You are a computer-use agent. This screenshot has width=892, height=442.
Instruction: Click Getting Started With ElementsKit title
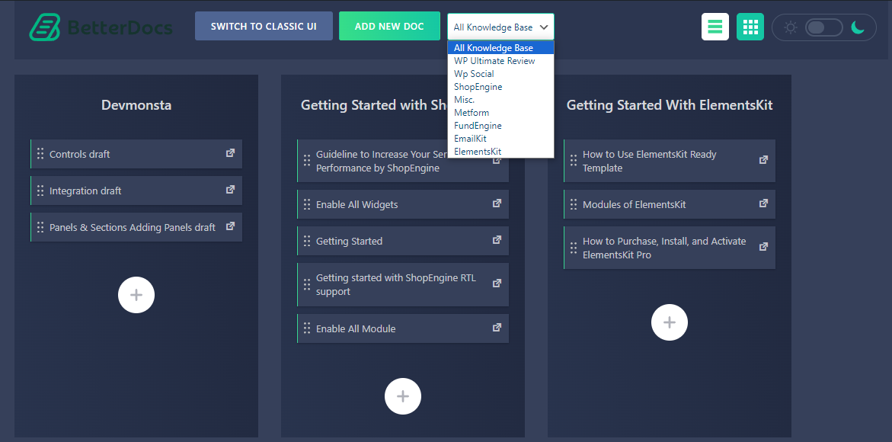point(670,104)
